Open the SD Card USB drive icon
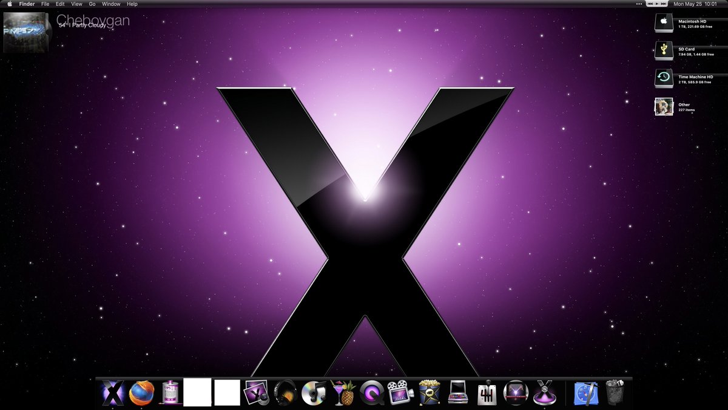Viewport: 728px width, 410px height. tap(664, 50)
